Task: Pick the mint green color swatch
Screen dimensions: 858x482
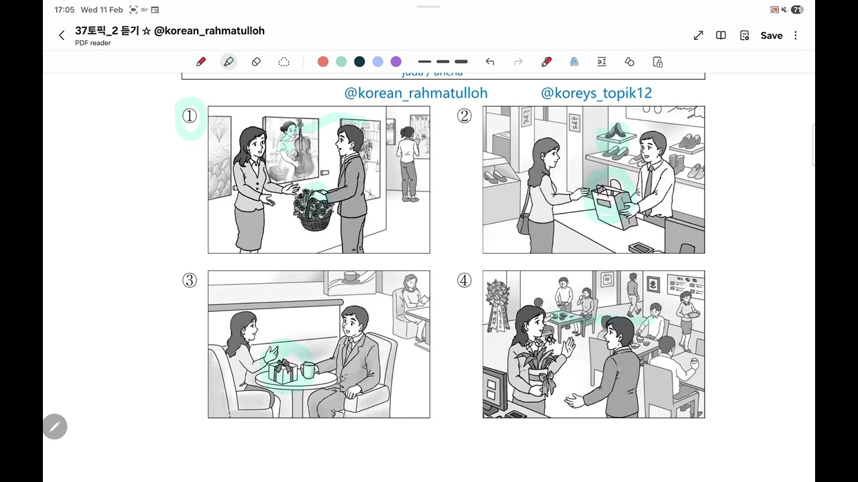Action: (x=341, y=62)
